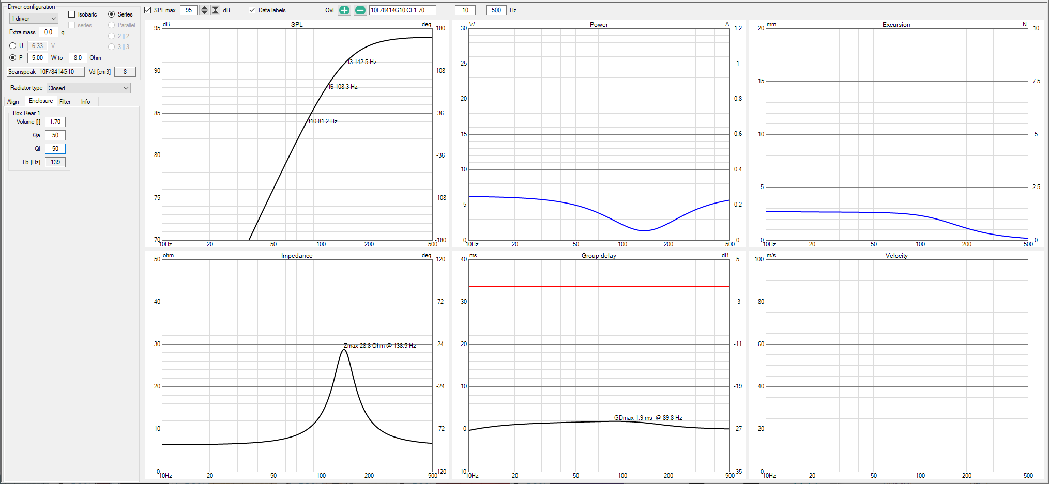Click the upper frequency limit 500 field
Image resolution: width=1049 pixels, height=484 pixels.
pos(496,10)
